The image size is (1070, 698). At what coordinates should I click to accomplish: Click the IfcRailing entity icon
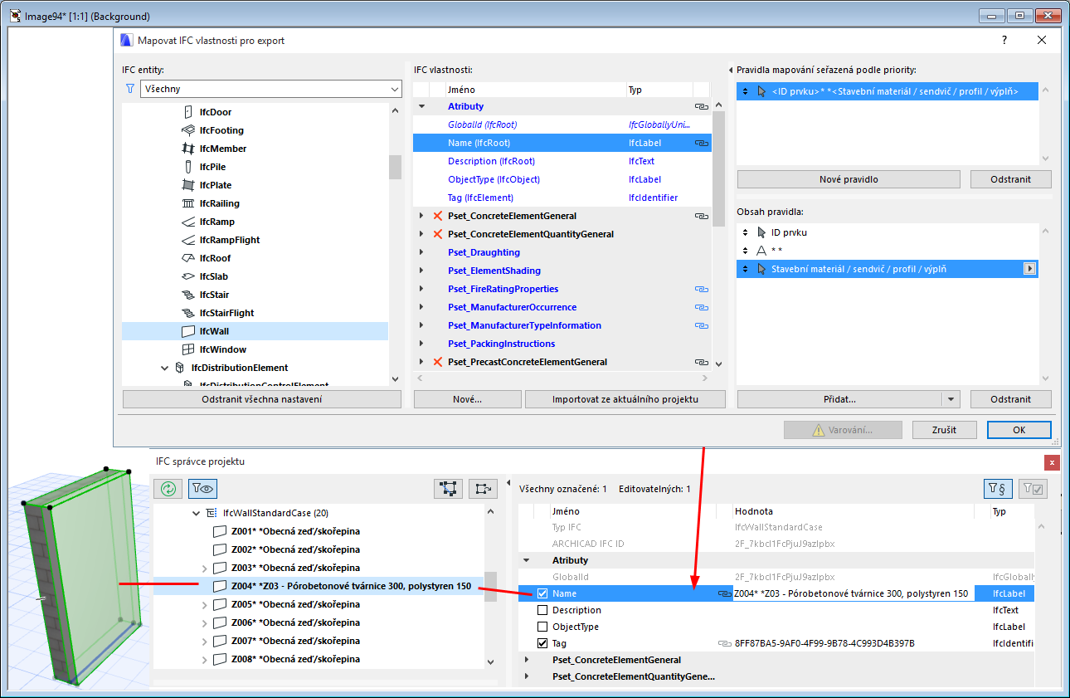pos(188,203)
